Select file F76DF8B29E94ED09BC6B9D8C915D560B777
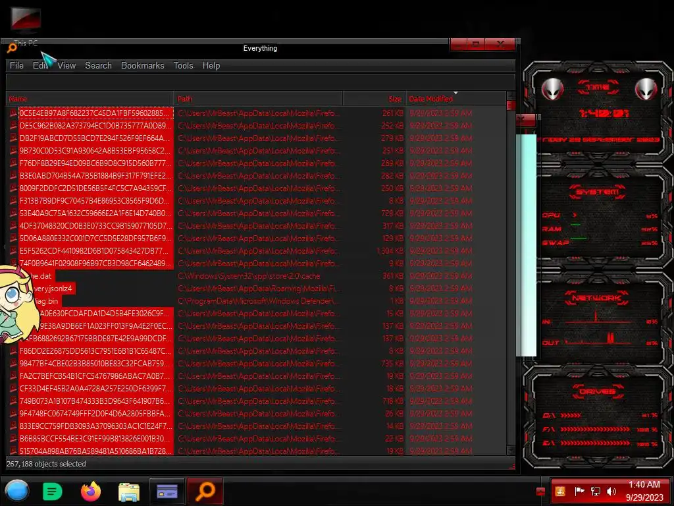 click(x=96, y=163)
